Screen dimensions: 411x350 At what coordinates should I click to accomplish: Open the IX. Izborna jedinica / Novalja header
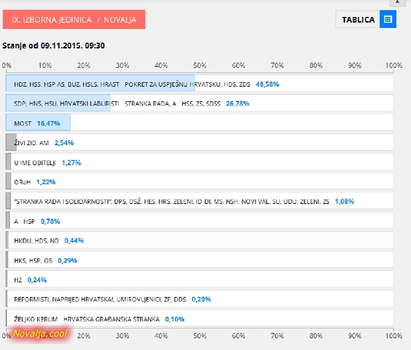74,19
